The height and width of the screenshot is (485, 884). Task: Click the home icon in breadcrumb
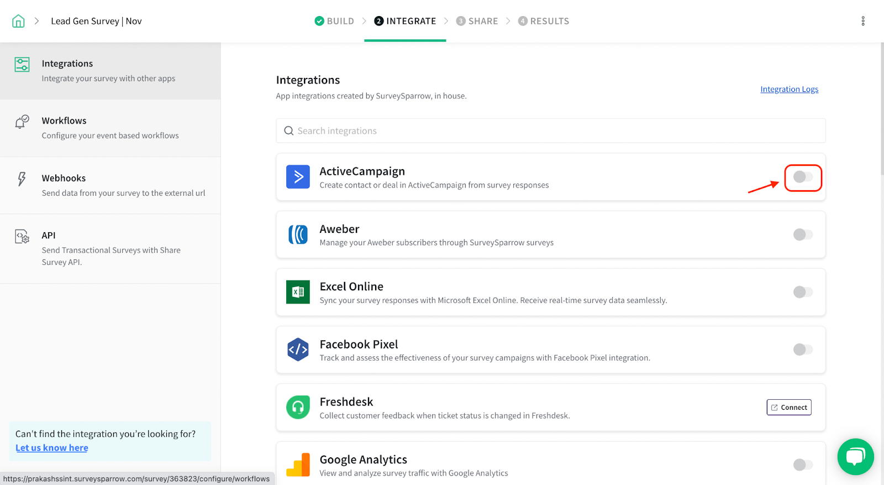coord(18,21)
